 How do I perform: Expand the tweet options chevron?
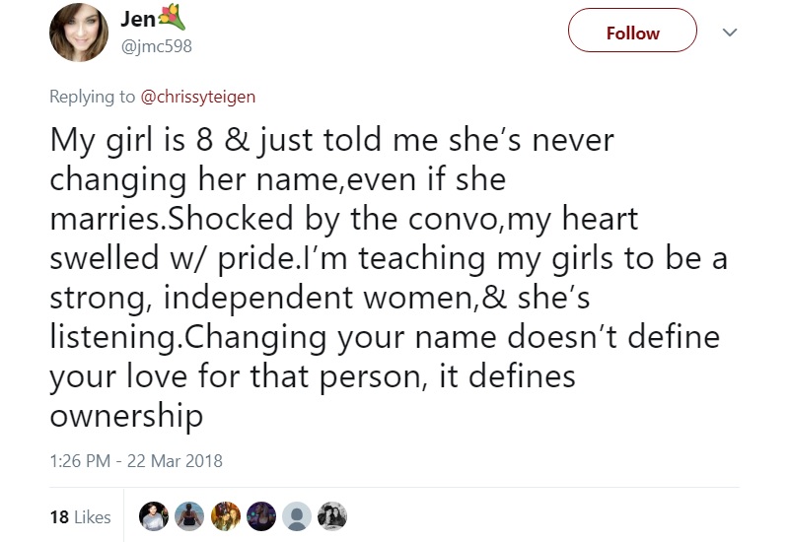click(x=729, y=33)
